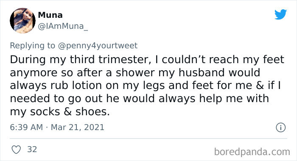
Task: Click the blue Twitter bird logo
Action: coord(280,14)
